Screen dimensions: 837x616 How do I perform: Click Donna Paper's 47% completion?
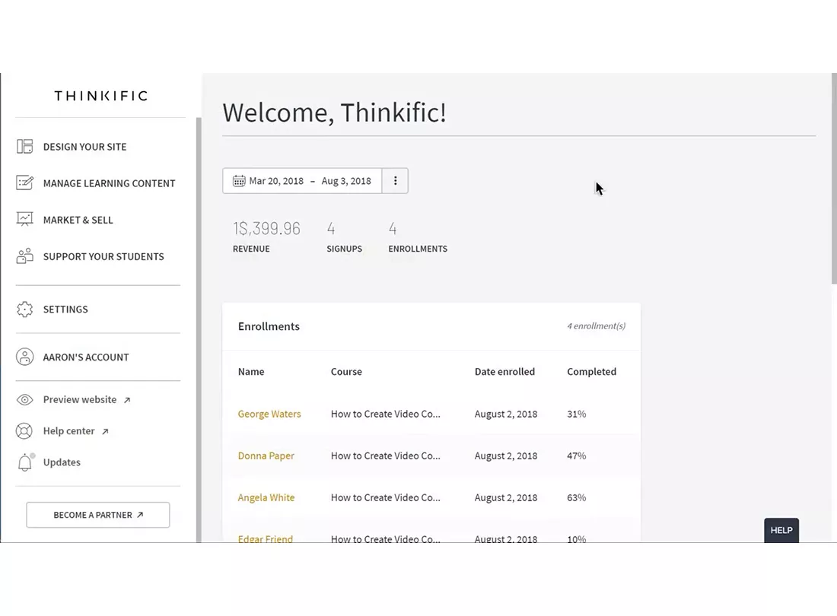(x=577, y=456)
